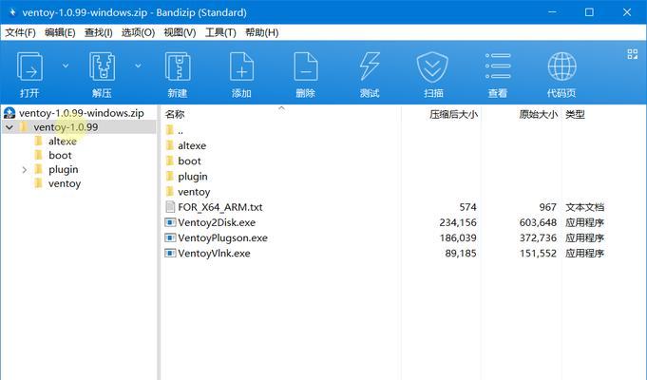Click the 186,039 compressed size value

458,237
